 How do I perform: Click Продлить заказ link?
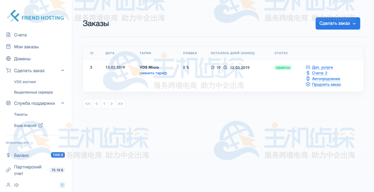point(326,84)
